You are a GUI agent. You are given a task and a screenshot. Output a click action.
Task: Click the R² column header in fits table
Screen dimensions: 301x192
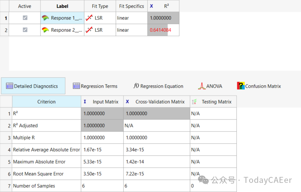[x=163, y=6]
